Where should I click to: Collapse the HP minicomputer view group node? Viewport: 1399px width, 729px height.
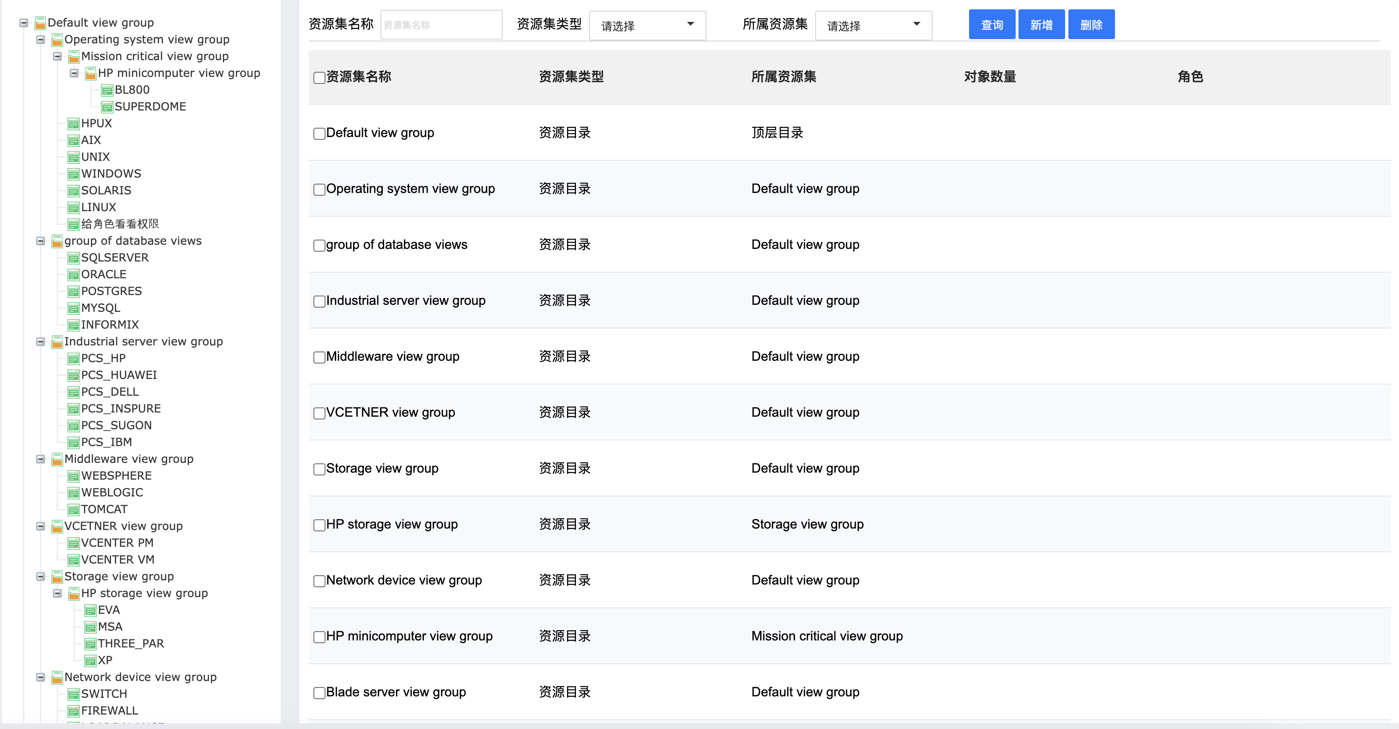(x=74, y=73)
